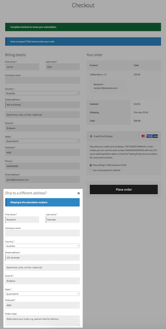Click the American Express card icon
Viewport: 166px width, 329px height.
click(x=149, y=136)
